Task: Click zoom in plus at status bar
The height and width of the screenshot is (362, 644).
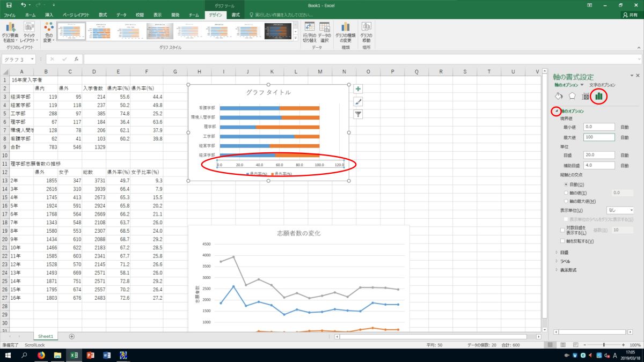Action: pyautogui.click(x=623, y=345)
